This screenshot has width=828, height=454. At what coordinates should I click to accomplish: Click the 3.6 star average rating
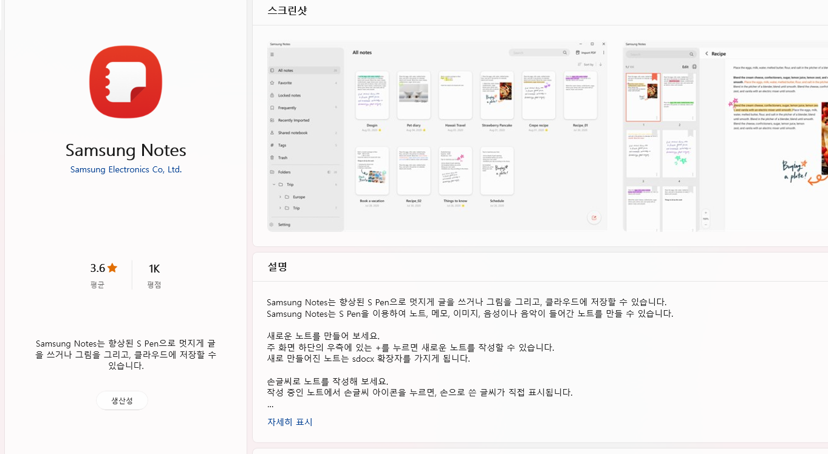point(103,268)
